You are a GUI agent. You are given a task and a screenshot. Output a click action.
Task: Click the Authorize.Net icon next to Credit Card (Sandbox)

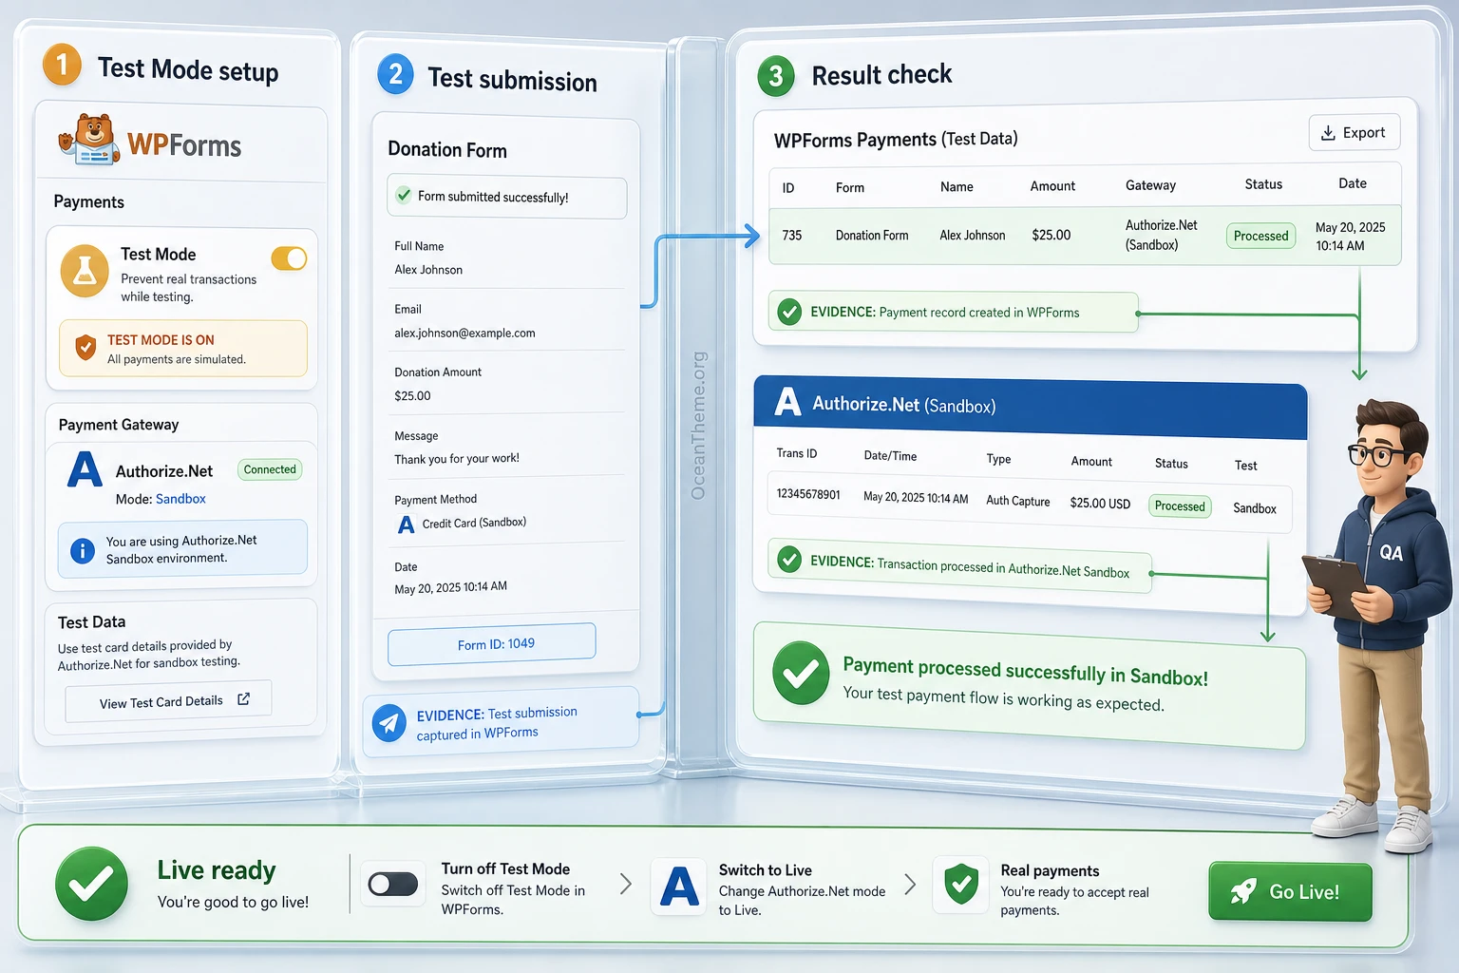(x=406, y=525)
